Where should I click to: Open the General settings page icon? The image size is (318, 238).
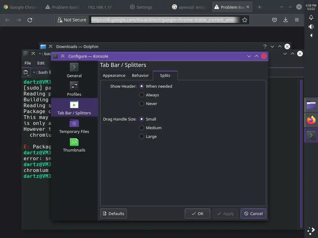[x=74, y=67]
